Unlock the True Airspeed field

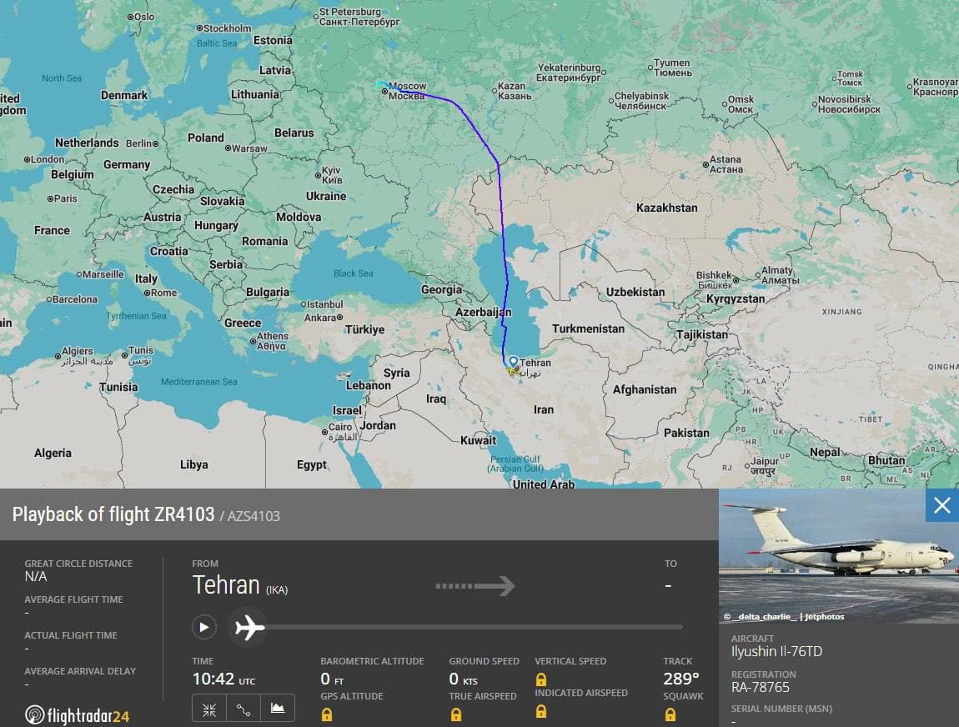point(455,714)
